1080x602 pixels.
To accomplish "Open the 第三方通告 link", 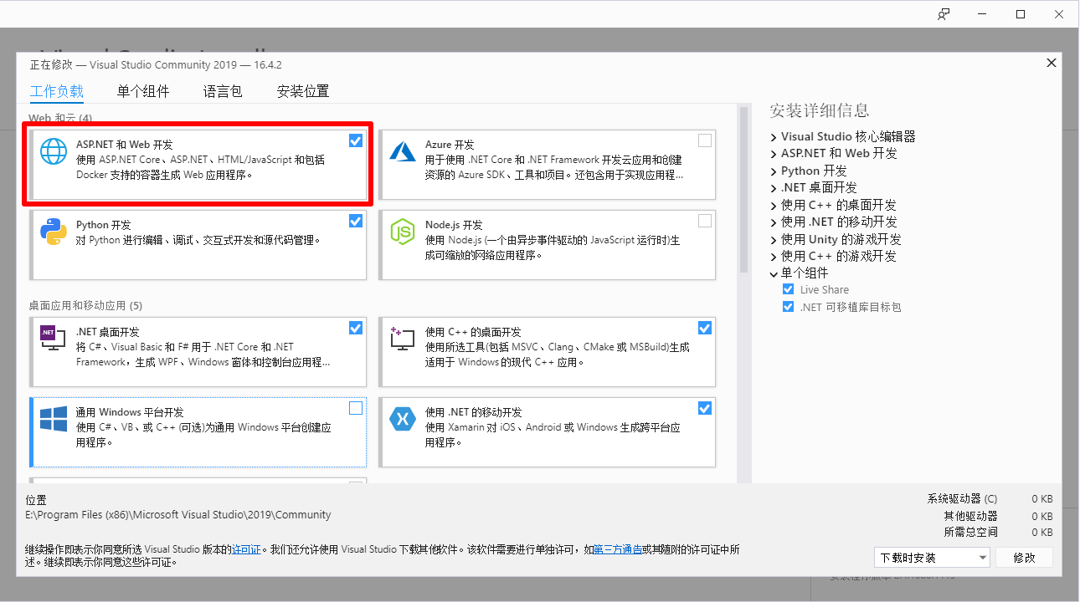I will (618, 549).
